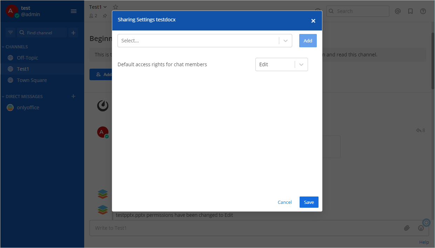Screen dimensions: 435x248
Task: Click the Search input field
Action: point(361,11)
